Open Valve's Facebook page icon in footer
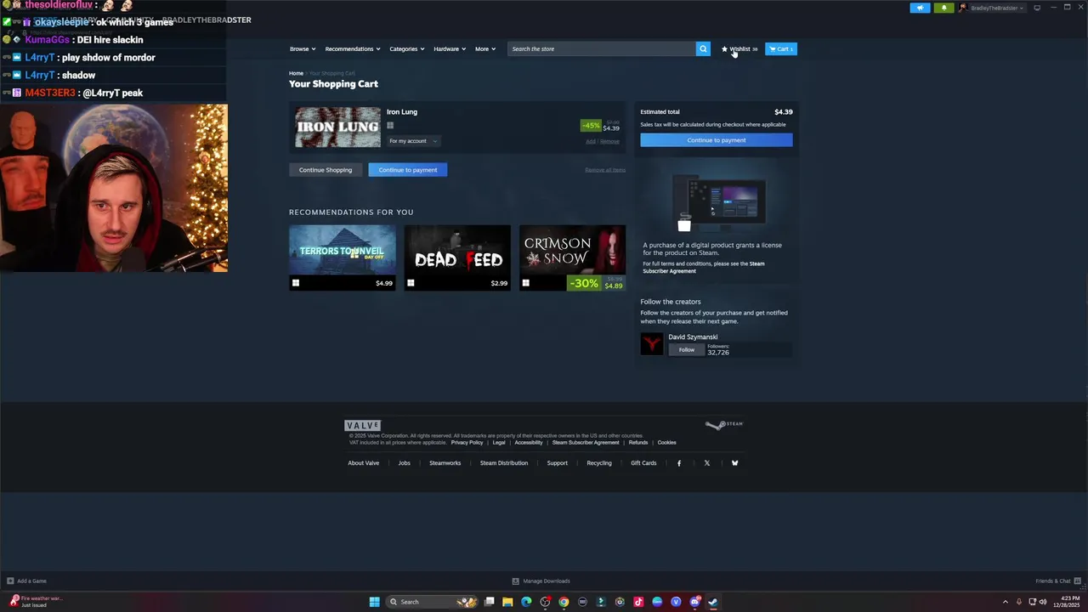The height and width of the screenshot is (612, 1088). tap(678, 463)
